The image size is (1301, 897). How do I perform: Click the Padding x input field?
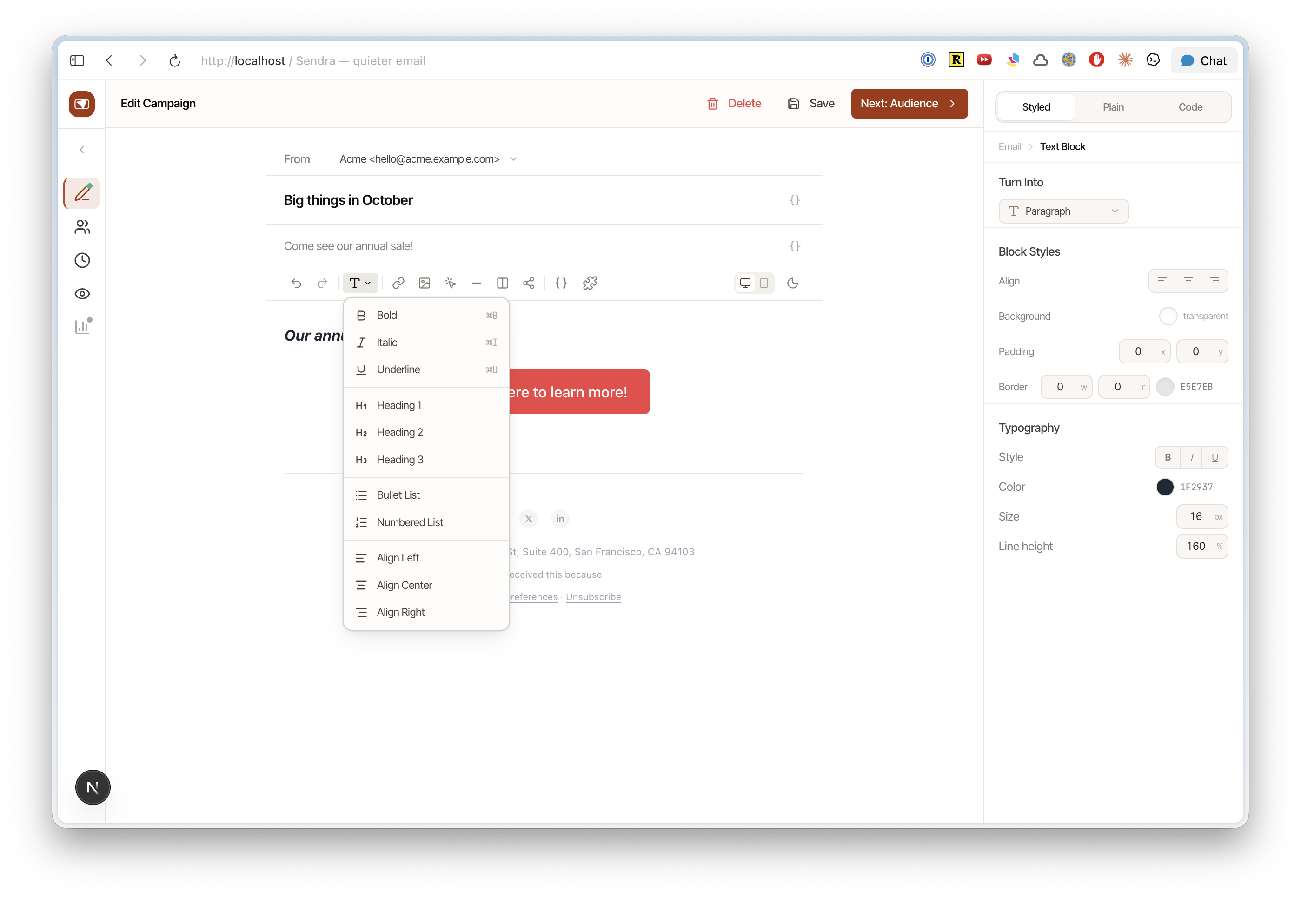tap(1144, 352)
